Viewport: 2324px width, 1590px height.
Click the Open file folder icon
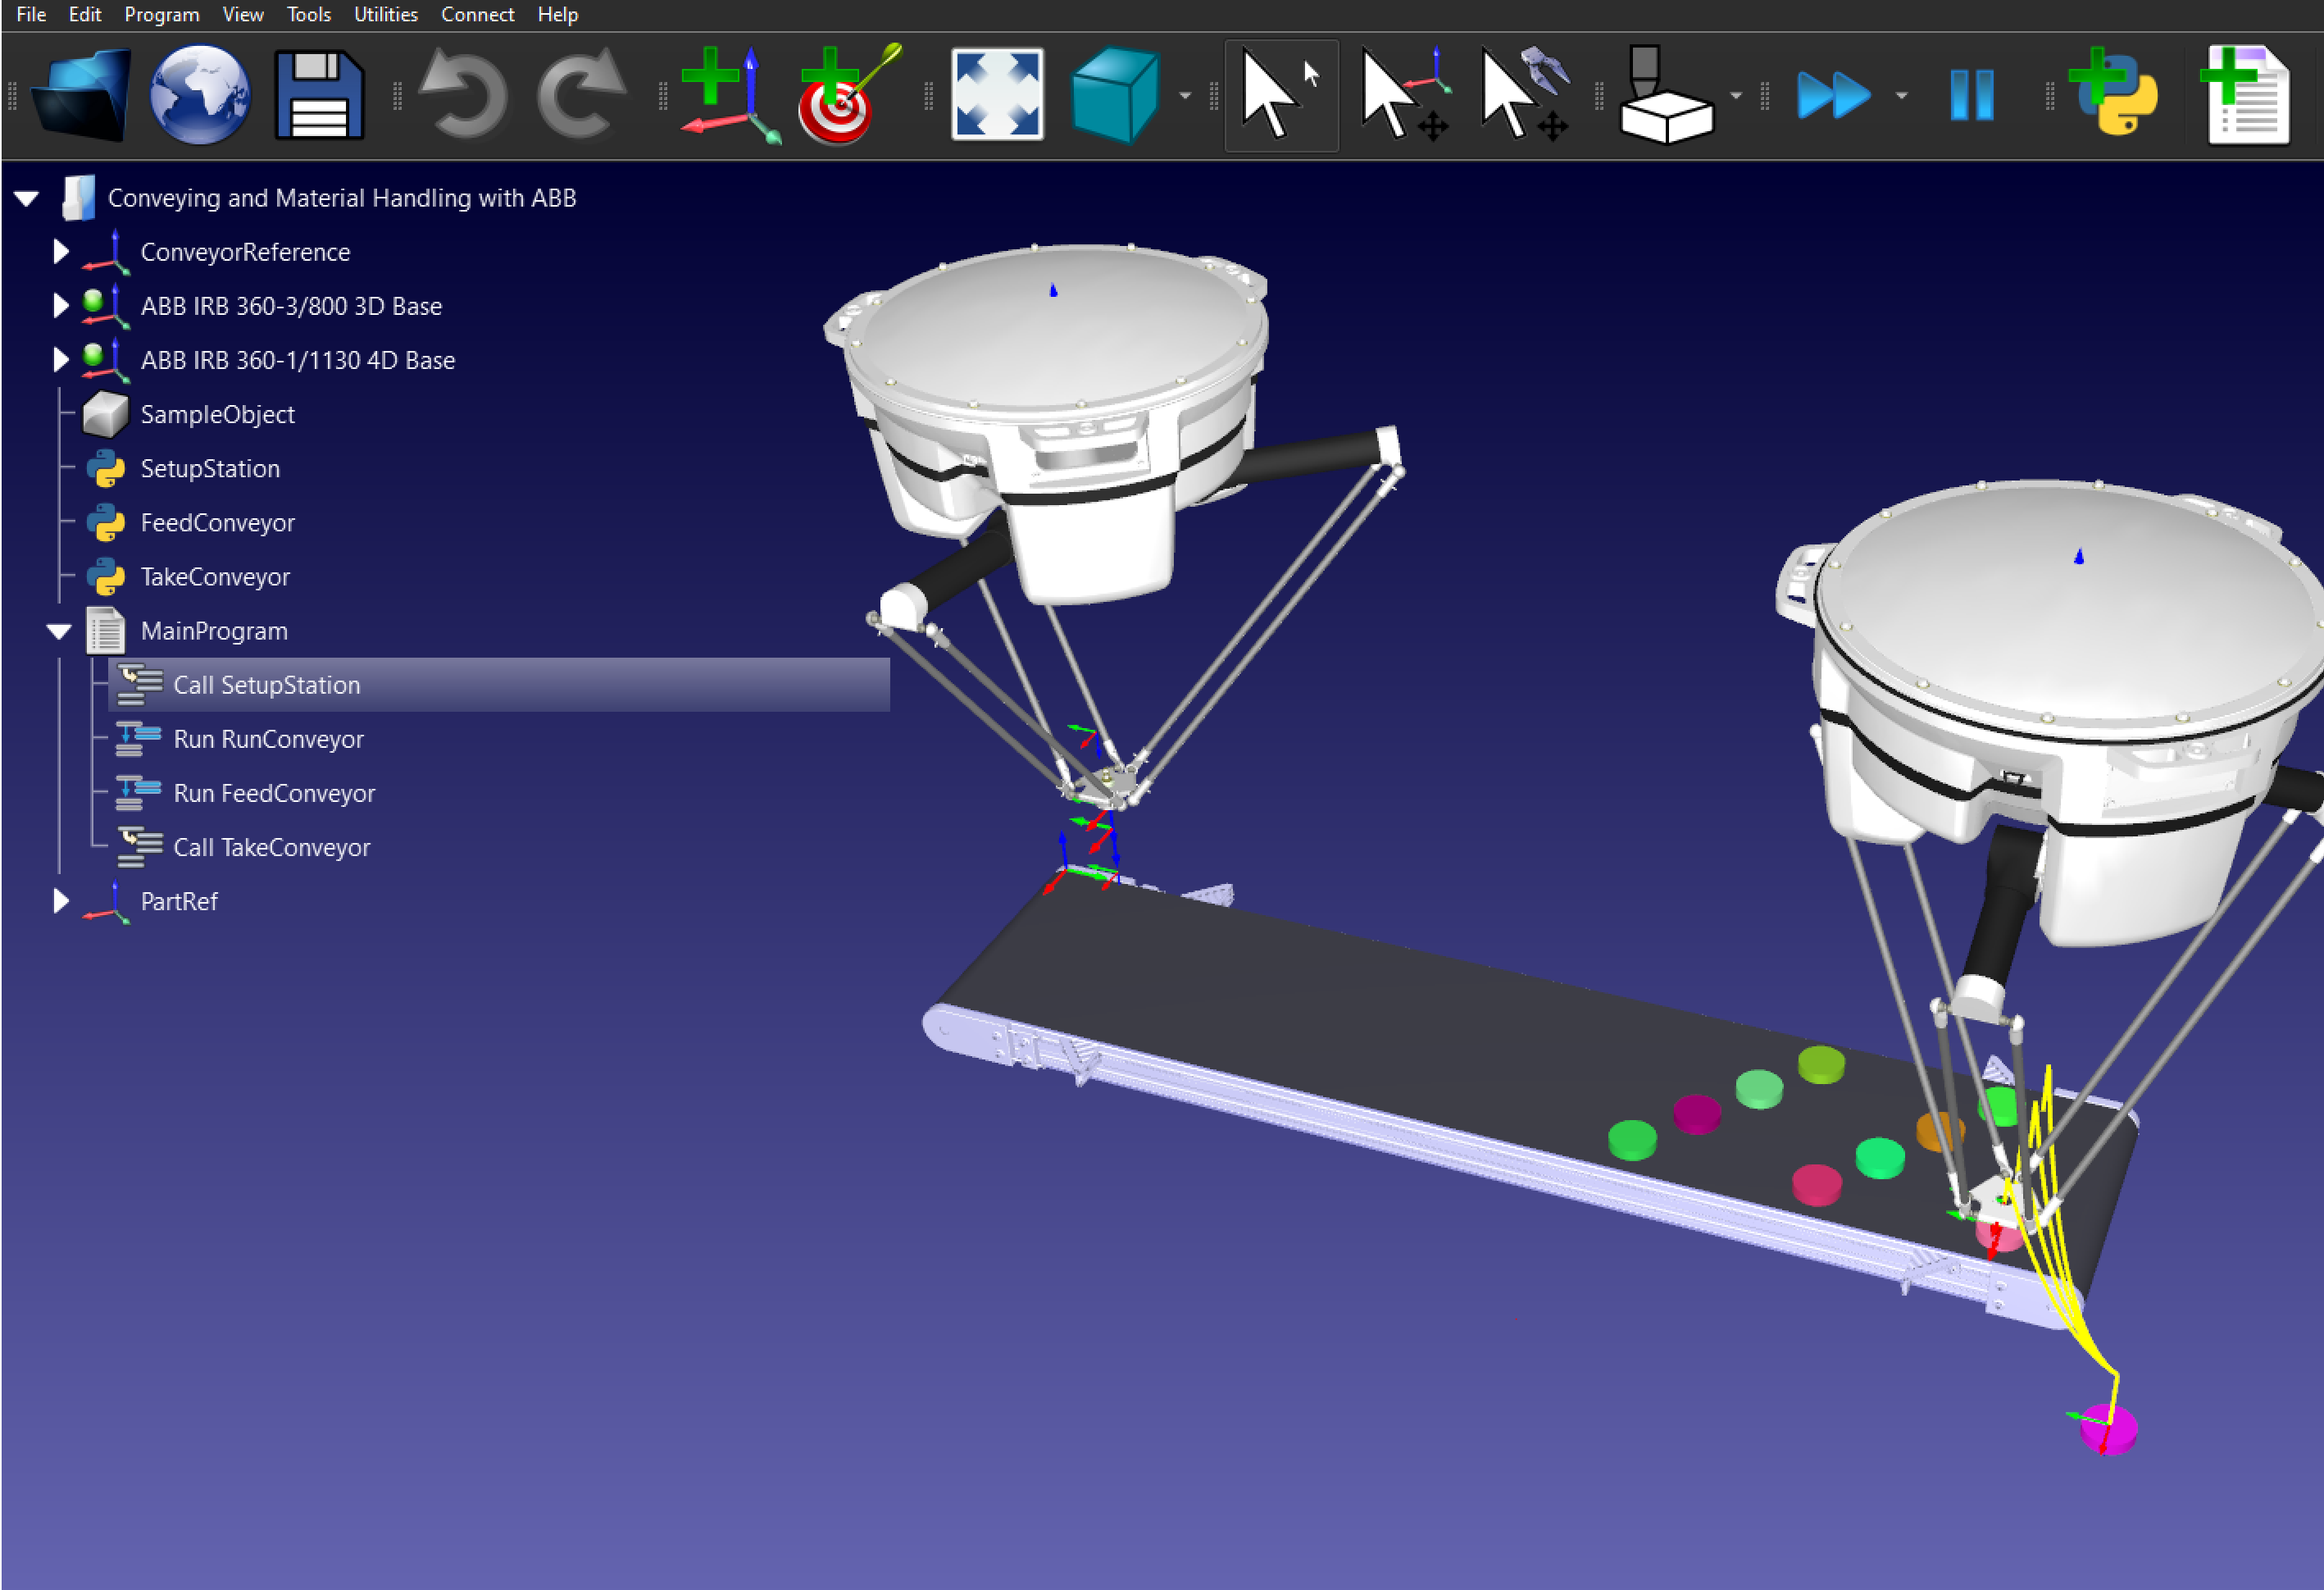80,95
